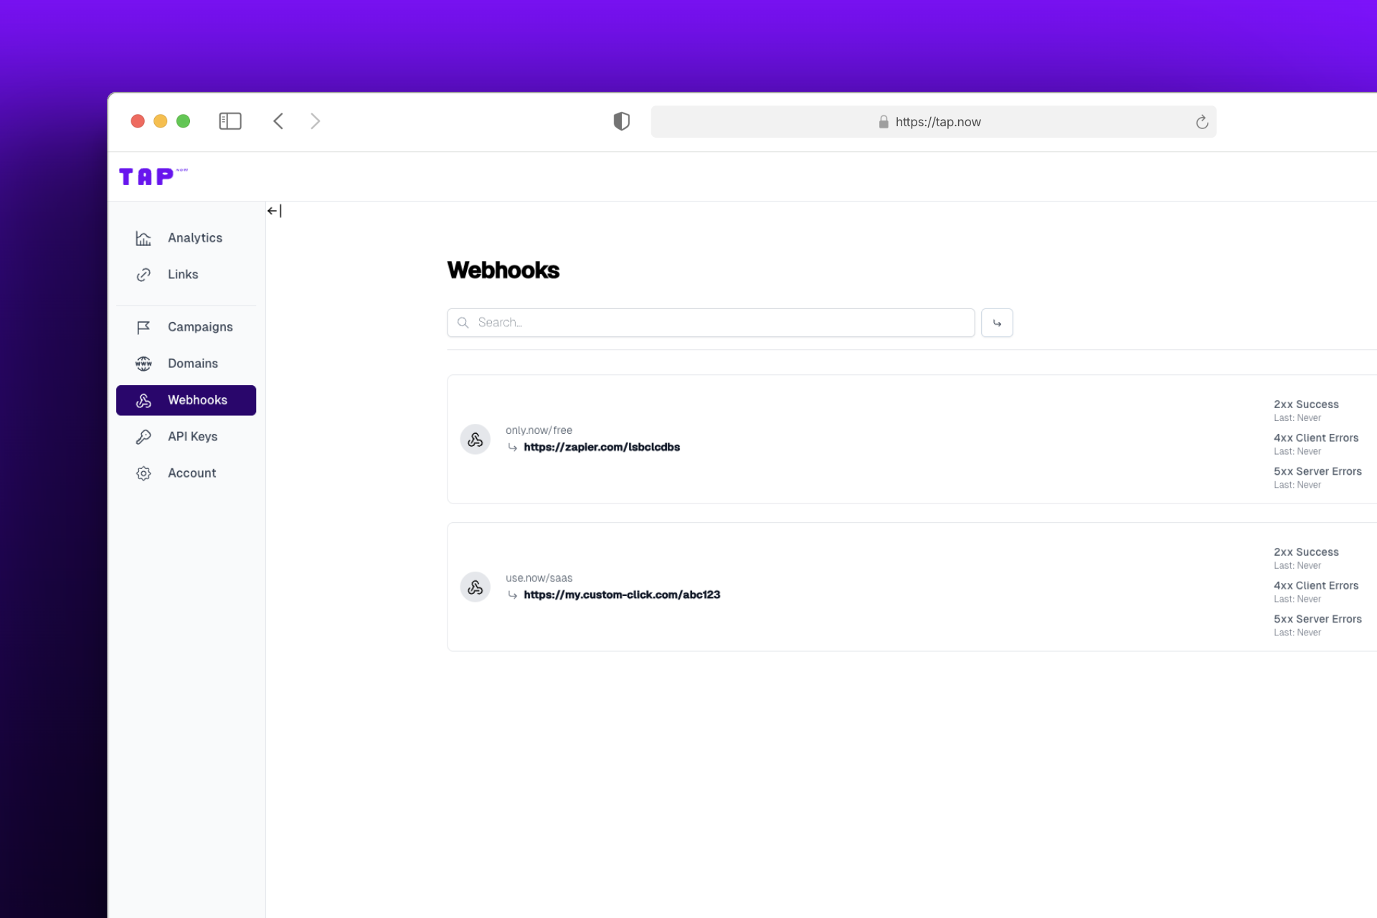Switch to the Campaigns section
Image resolution: width=1377 pixels, height=918 pixels.
[199, 327]
